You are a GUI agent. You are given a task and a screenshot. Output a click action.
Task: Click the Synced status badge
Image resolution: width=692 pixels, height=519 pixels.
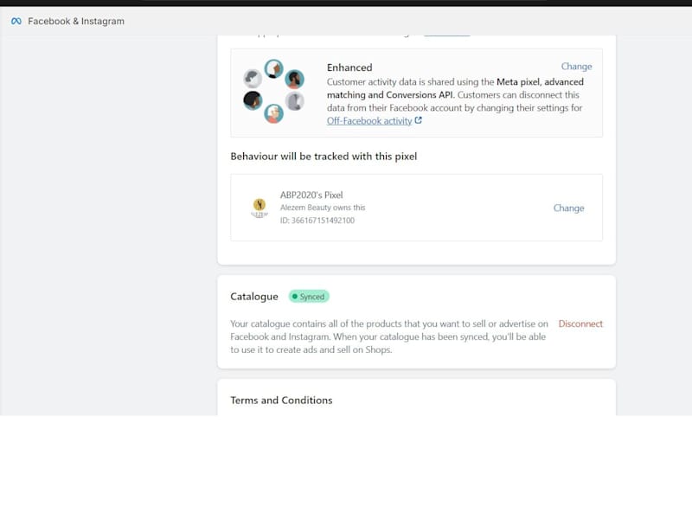(x=309, y=297)
